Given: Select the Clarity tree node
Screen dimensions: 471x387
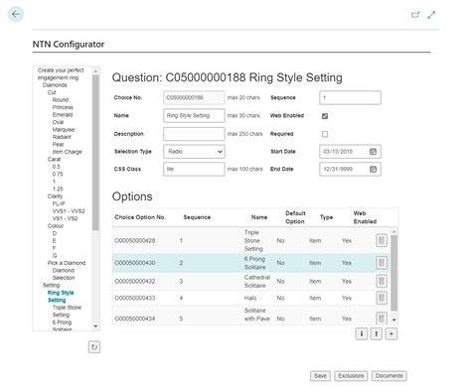Looking at the screenshot, I should point(55,196).
